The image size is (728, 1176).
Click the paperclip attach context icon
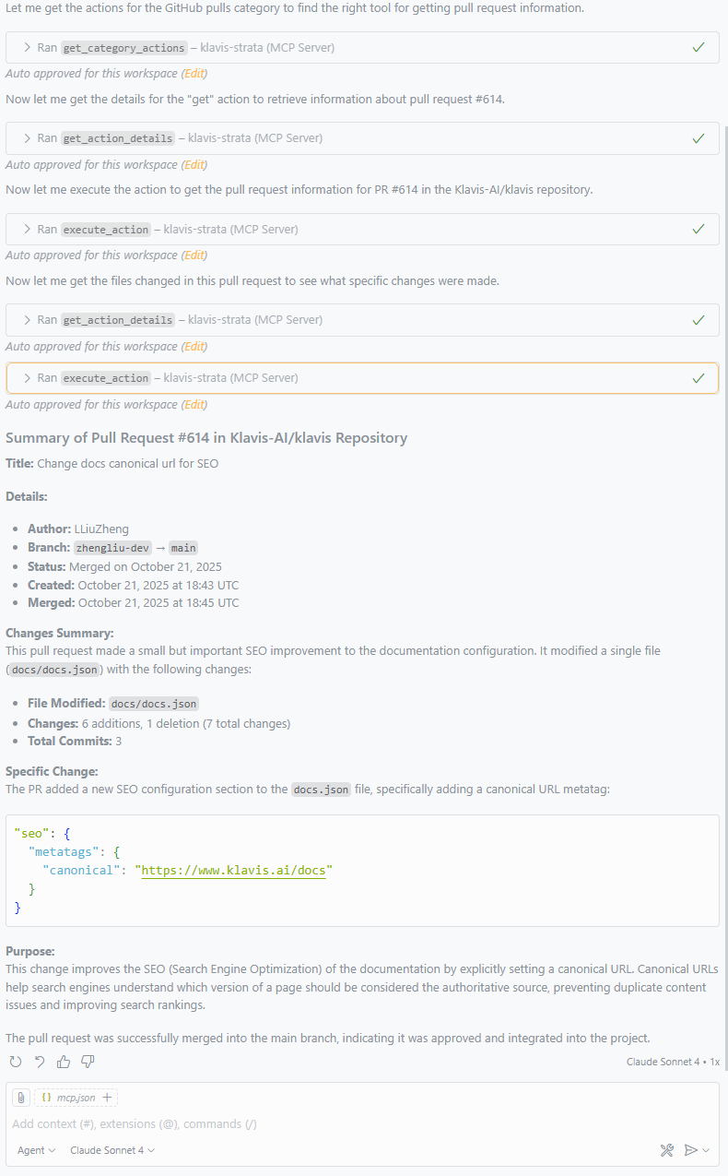pyautogui.click(x=20, y=1097)
